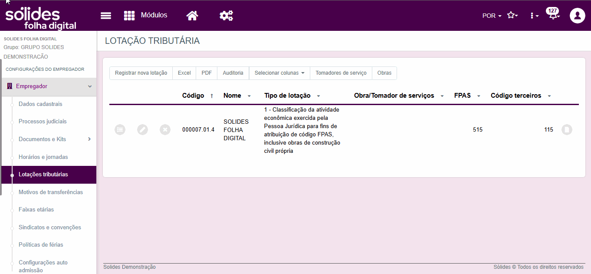Export the table to Excel
Screen dimensions: 591x274
184,73
